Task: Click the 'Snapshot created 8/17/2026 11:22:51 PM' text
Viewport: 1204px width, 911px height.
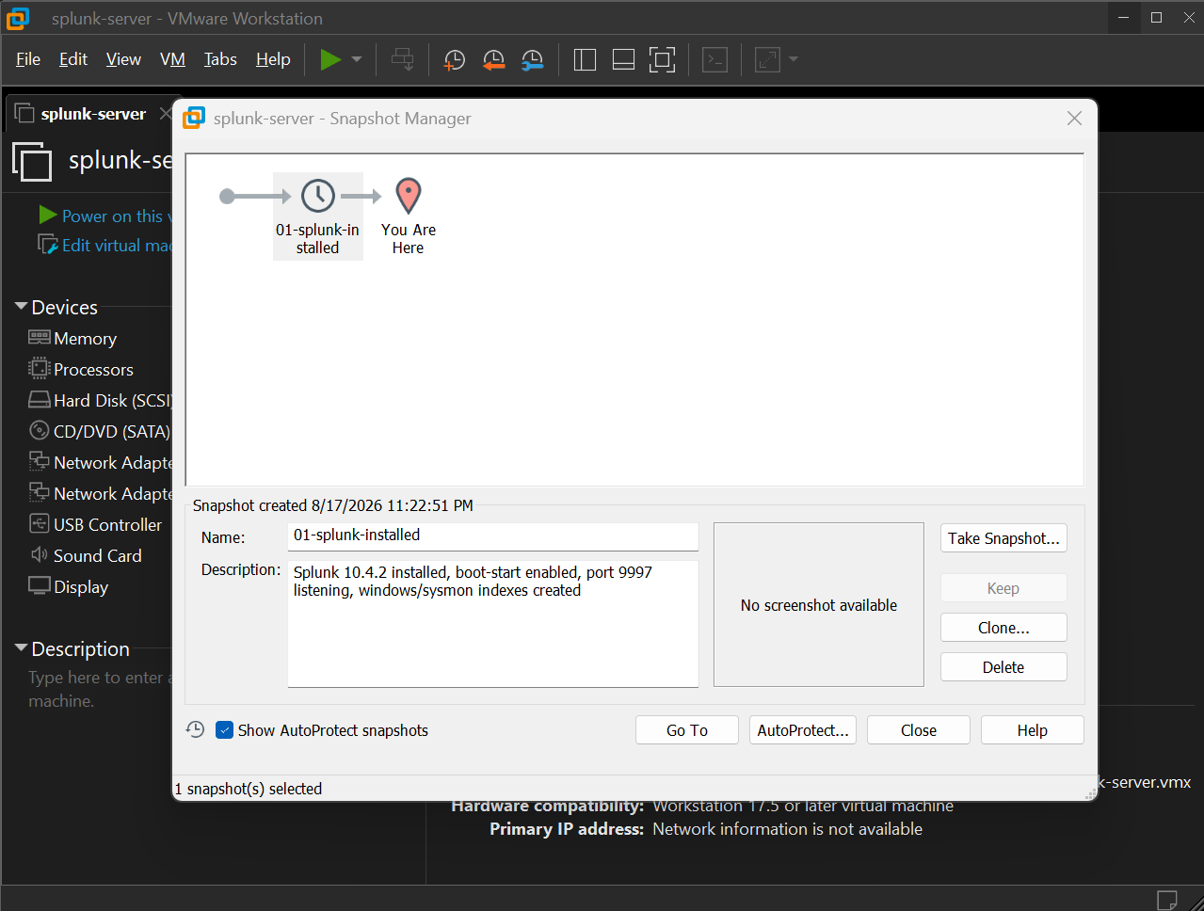Action: 333,505
